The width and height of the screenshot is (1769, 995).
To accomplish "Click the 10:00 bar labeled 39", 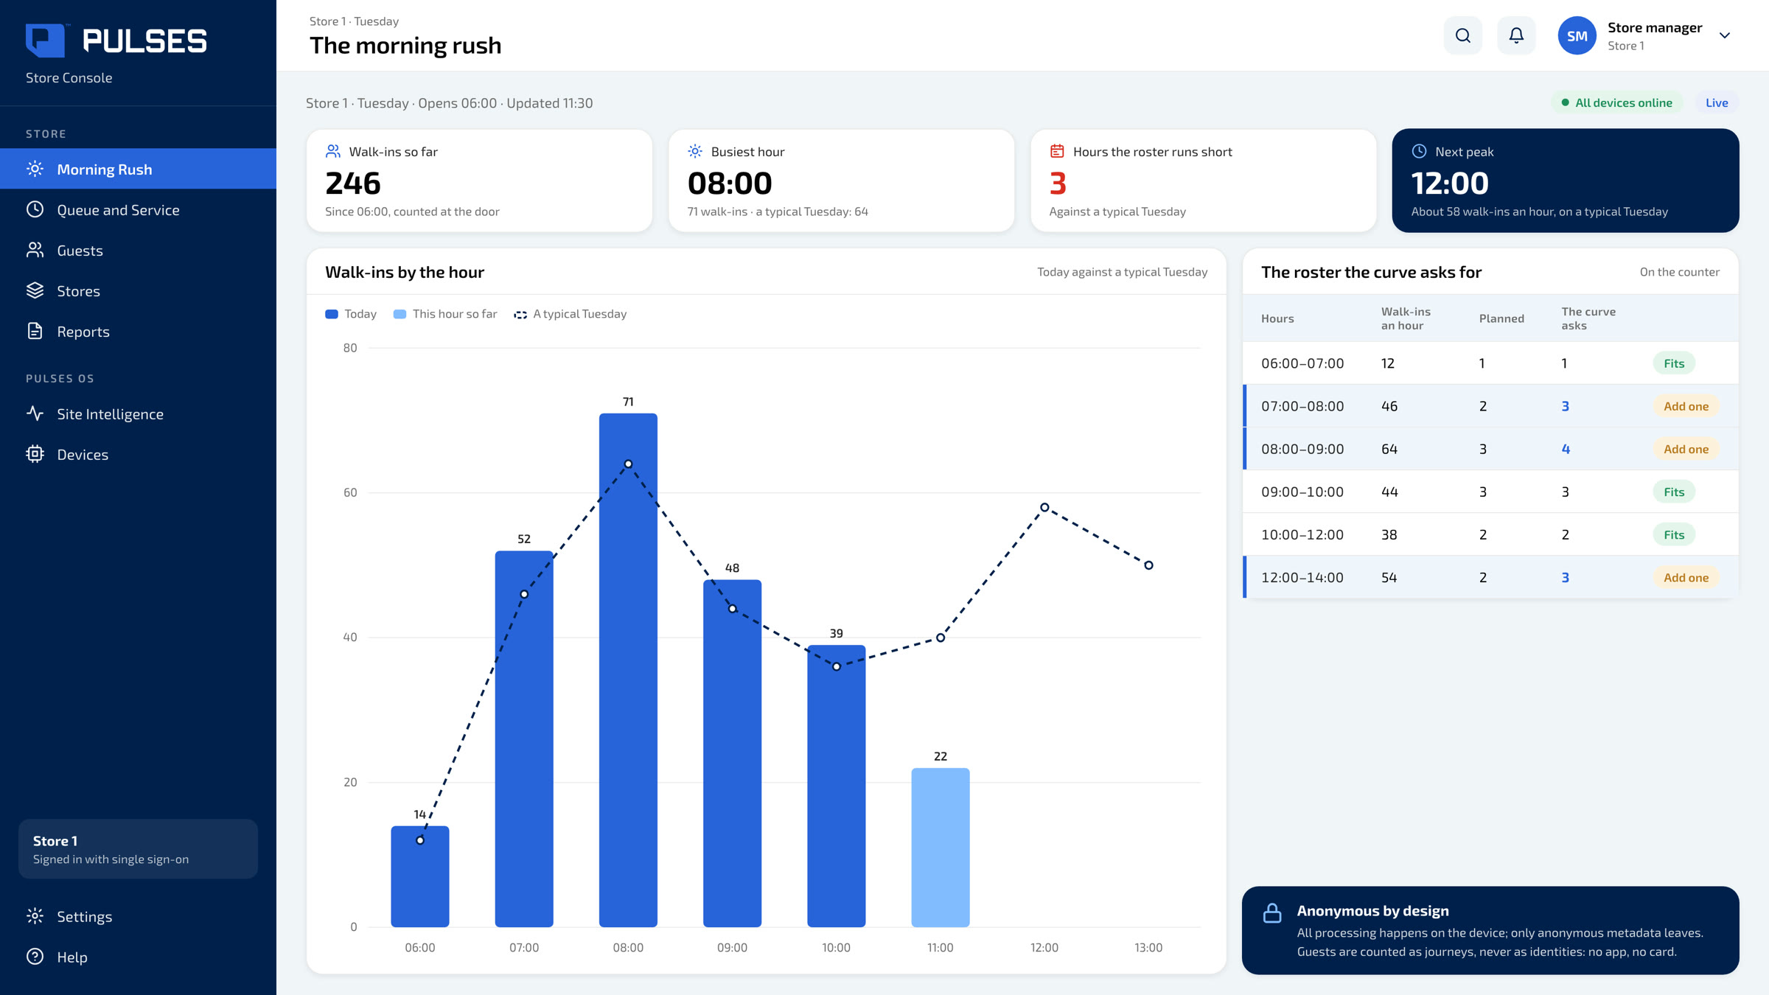I will tap(836, 786).
